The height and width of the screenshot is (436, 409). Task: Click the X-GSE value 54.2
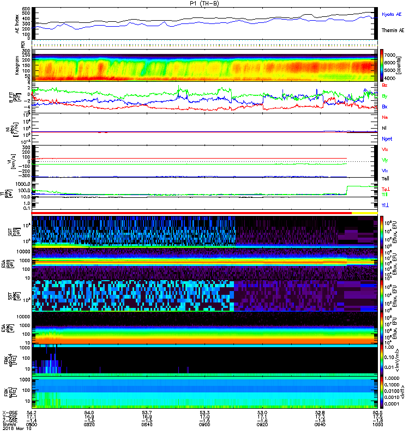[x=32, y=413]
